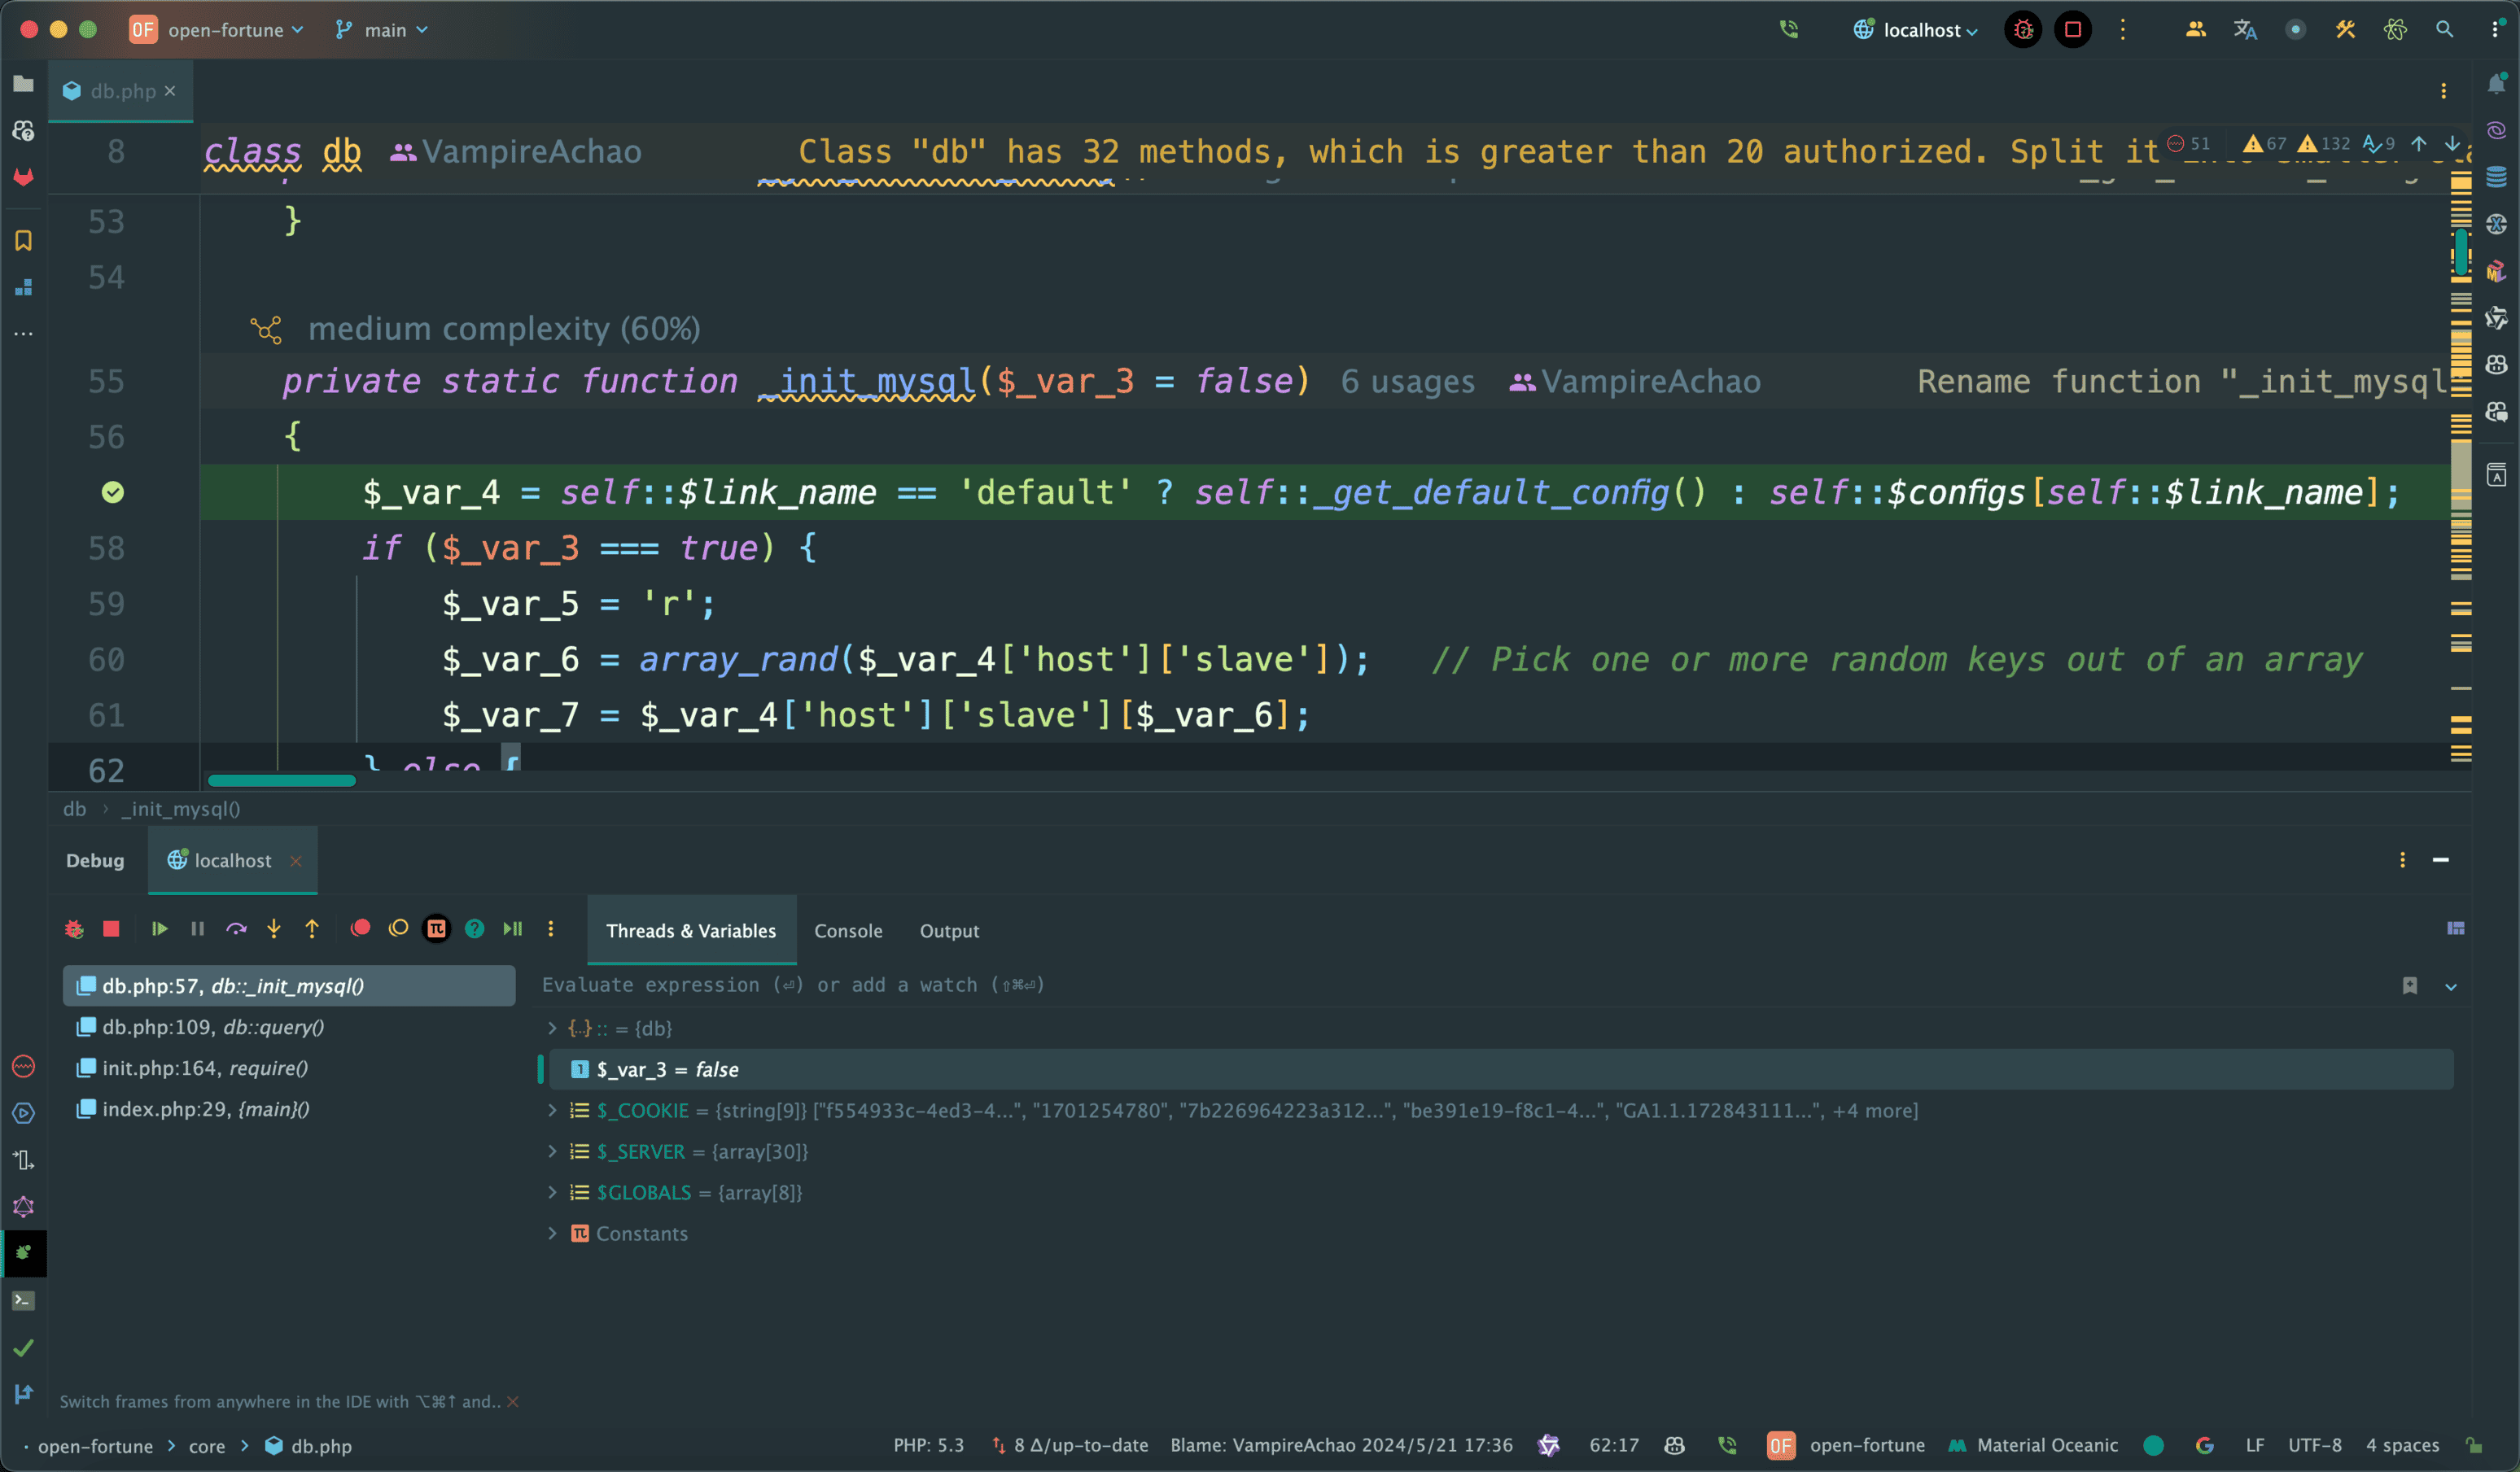The height and width of the screenshot is (1472, 2520).
Task: Switch to the Output tab
Action: [949, 931]
